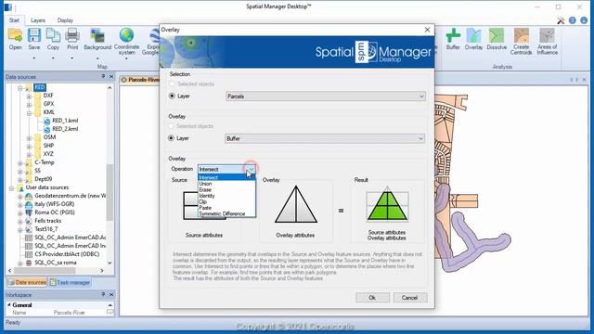Open the Open file tool in ribbon

[15, 39]
